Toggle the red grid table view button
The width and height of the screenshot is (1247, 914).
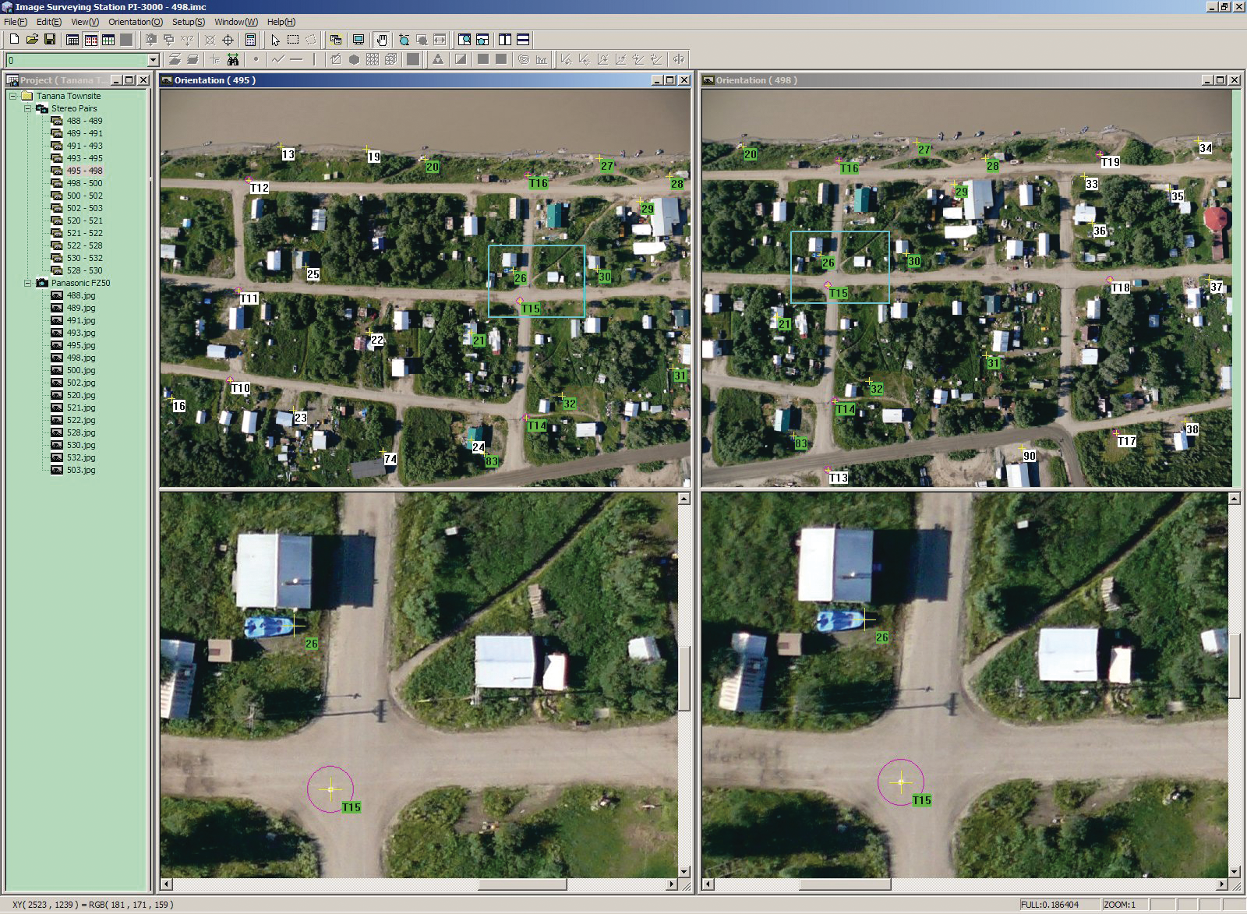coord(90,40)
